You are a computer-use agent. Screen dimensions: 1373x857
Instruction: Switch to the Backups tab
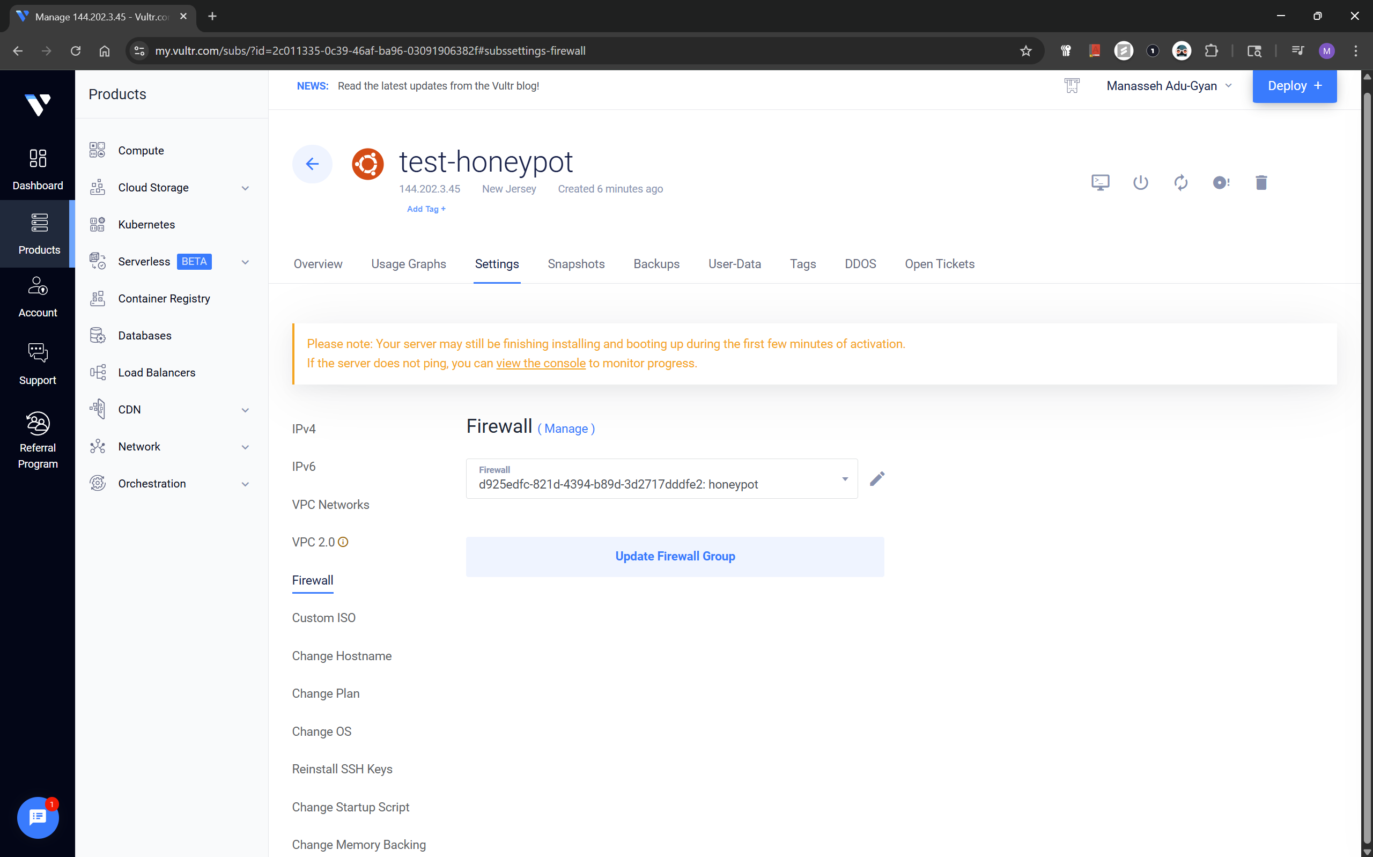[656, 264]
